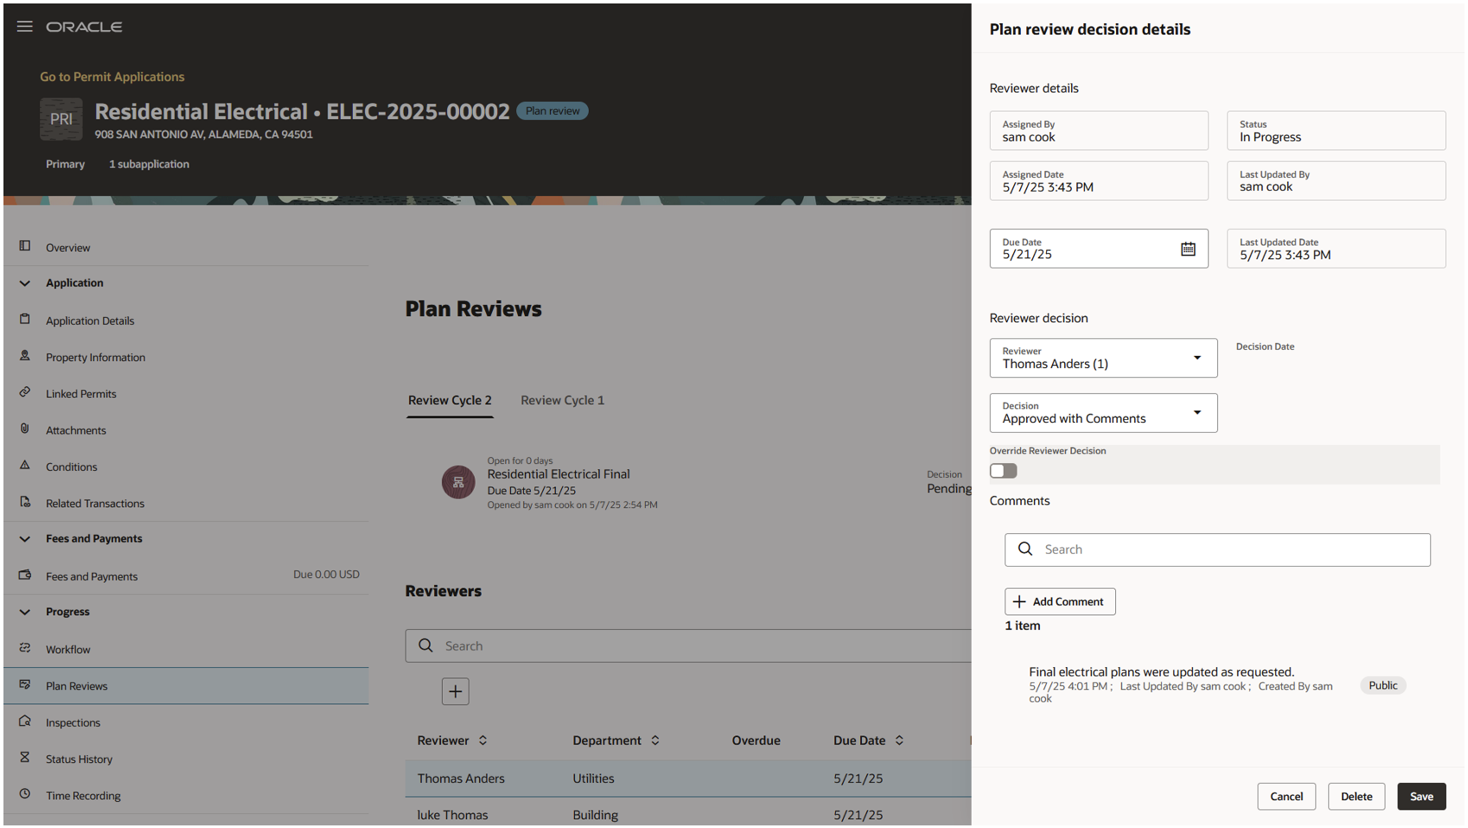Click the Attachments paperclip icon
The height and width of the screenshot is (828, 1468).
(25, 429)
